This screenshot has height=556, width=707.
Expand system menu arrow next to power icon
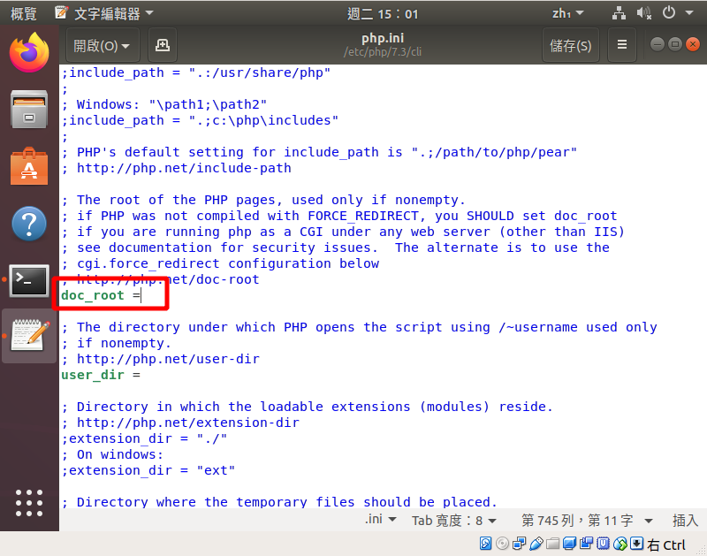(x=689, y=13)
